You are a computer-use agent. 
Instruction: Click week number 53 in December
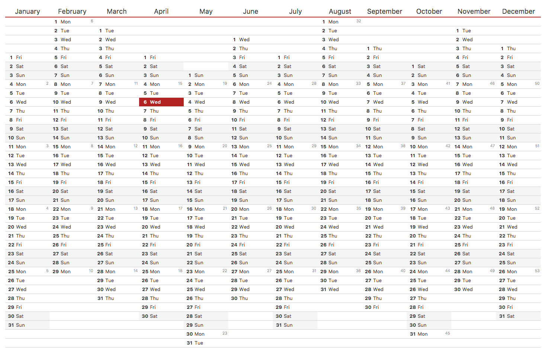coord(537,271)
